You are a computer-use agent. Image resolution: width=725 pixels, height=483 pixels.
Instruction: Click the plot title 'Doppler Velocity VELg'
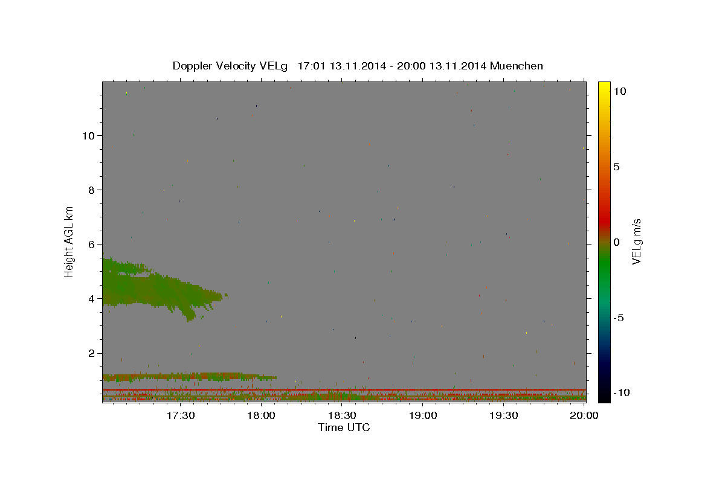[x=230, y=66]
